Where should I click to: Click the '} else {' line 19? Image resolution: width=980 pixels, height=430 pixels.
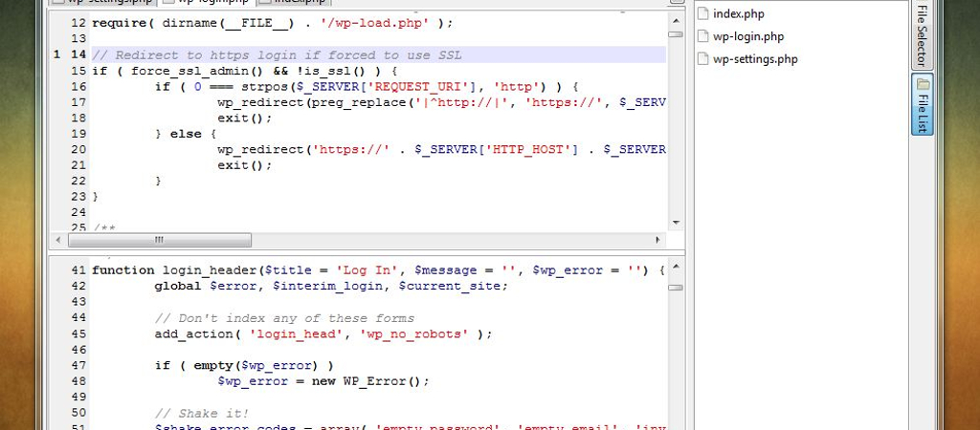[x=186, y=134]
